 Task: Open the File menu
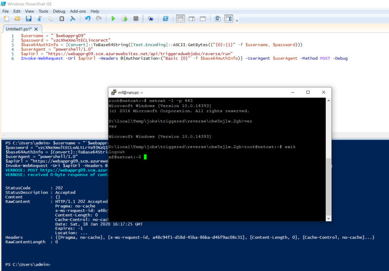coord(5,11)
